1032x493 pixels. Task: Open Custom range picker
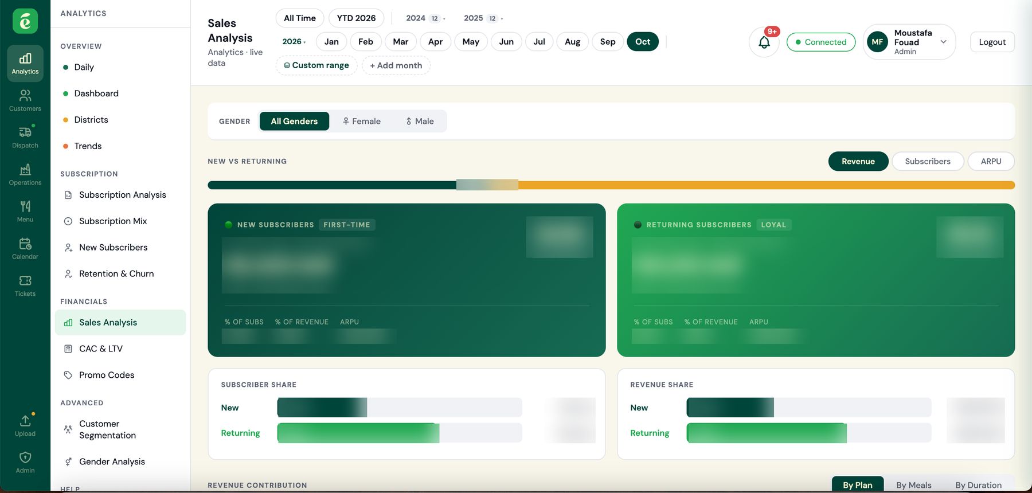pos(316,65)
